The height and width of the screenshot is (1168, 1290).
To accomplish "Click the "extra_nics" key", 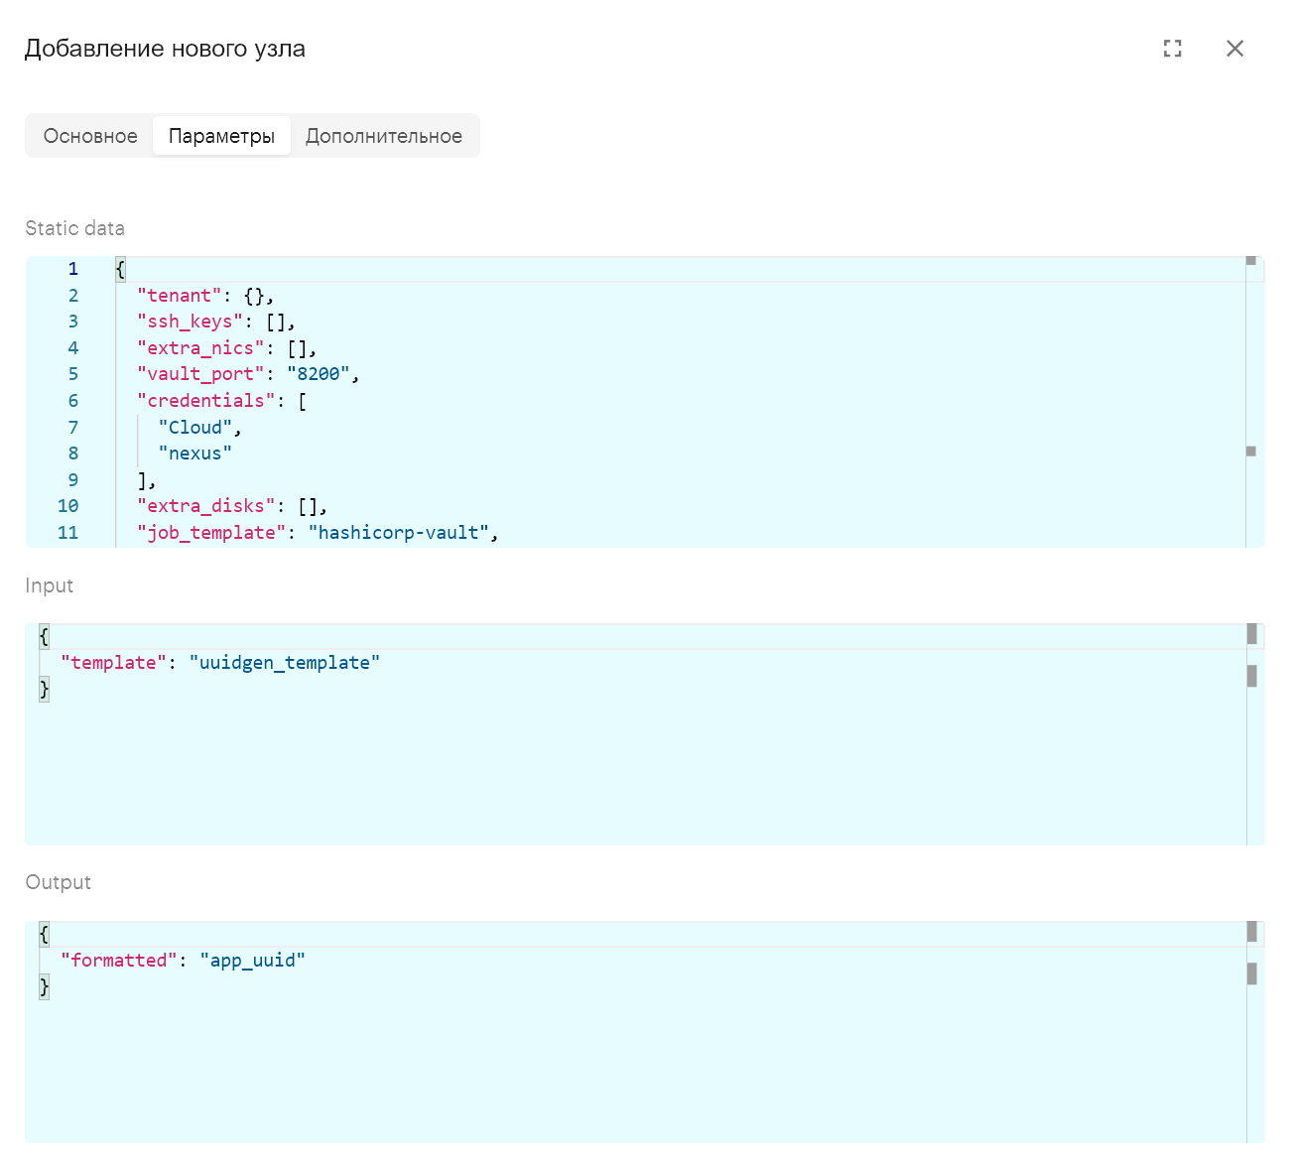I will point(200,348).
